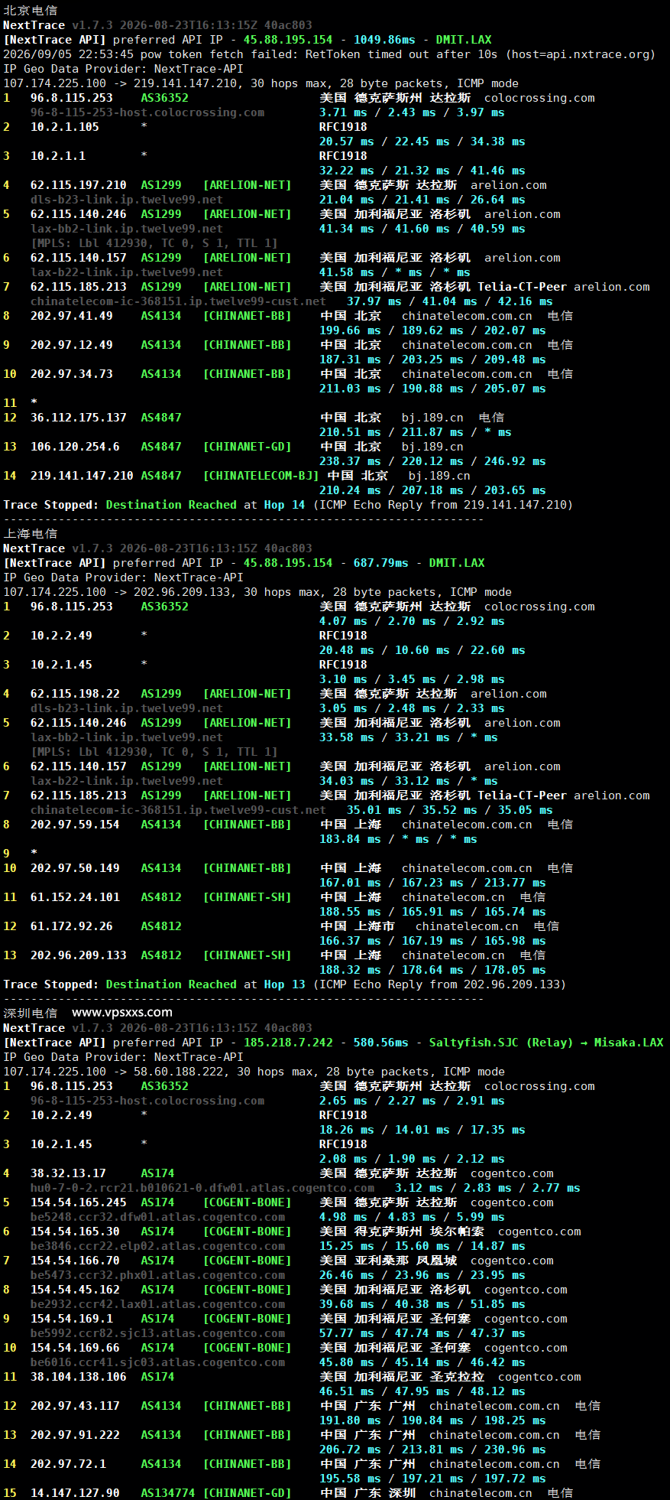This screenshot has width=670, height=1500.
Task: Click the '北京电信' section header
Action: coord(30,11)
